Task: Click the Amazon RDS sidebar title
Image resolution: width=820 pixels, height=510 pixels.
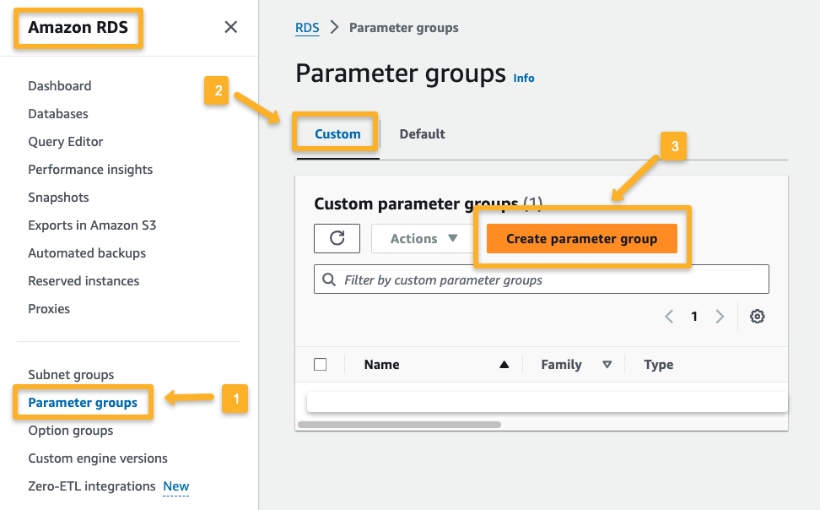Action: point(78,27)
